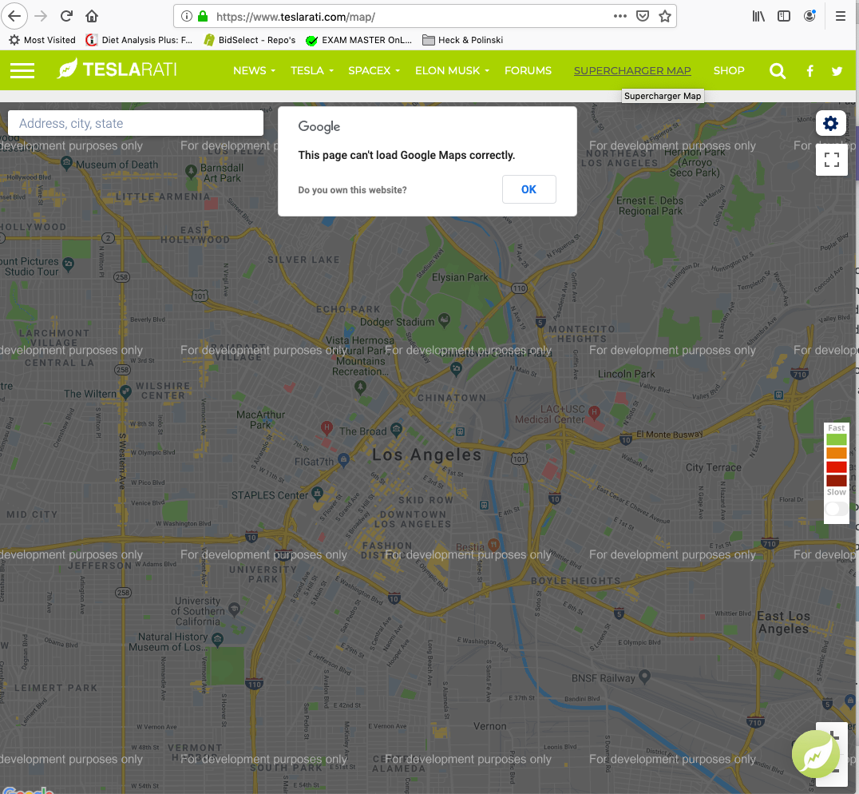This screenshot has height=794, width=859.
Task: Toggle the switch below Slow legend
Action: pos(836,509)
